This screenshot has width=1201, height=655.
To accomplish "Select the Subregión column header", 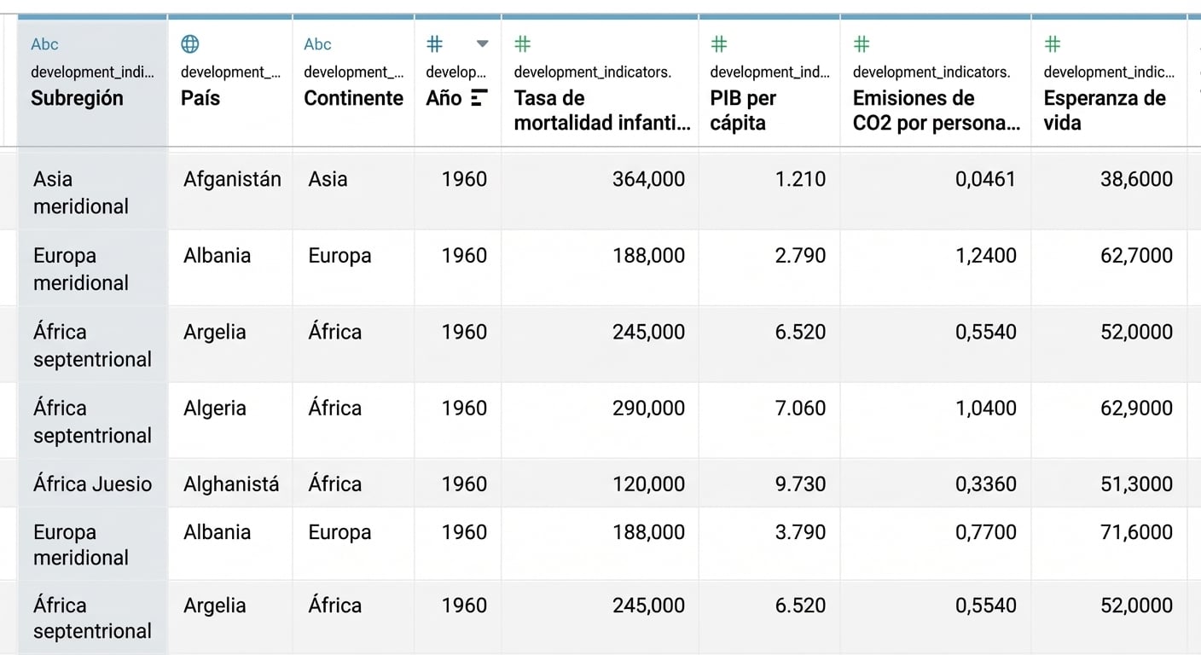I will (77, 98).
